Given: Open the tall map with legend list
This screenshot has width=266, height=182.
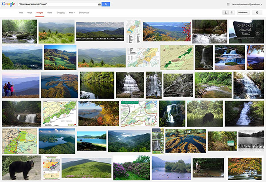Looking at the screenshot, I should pyautogui.click(x=133, y=32).
